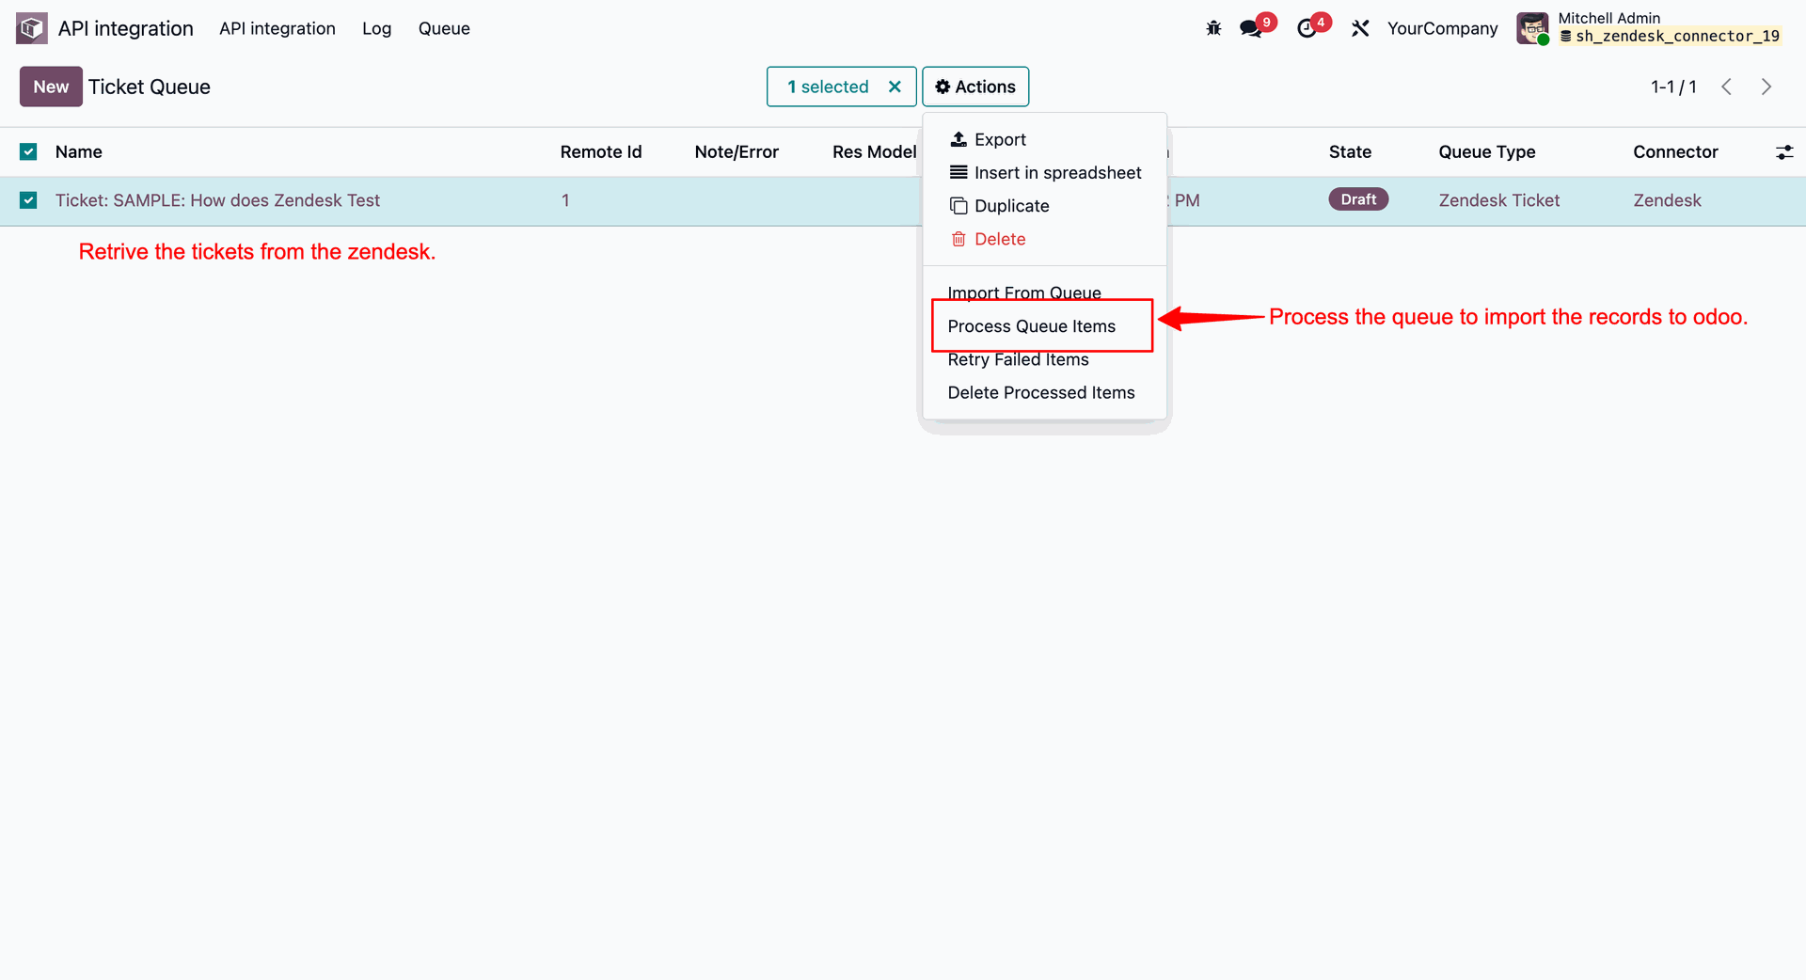Click the pager 1-1 / 1 counter

pos(1673,87)
